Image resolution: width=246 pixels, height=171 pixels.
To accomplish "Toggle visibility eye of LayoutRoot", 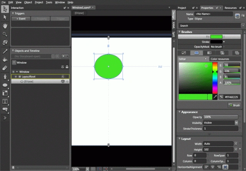I will [x=63, y=77].
